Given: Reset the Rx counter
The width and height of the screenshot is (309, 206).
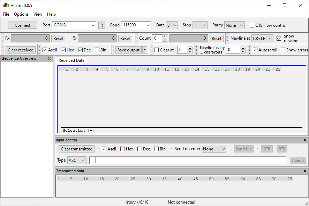Looking at the screenshot, I should [x=58, y=39].
